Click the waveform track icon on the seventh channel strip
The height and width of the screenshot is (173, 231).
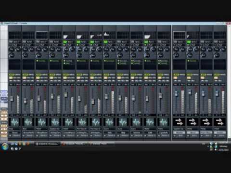coord(96,122)
